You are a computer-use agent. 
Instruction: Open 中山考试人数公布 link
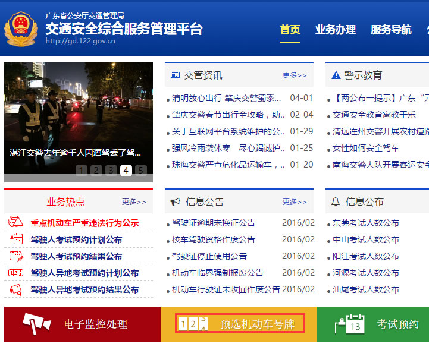365,239
